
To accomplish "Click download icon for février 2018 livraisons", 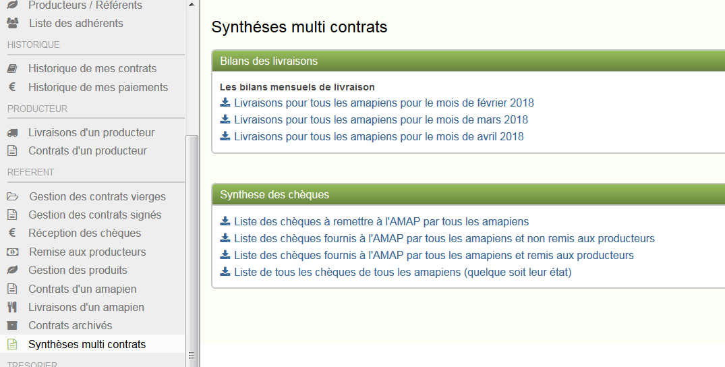I will pos(225,103).
